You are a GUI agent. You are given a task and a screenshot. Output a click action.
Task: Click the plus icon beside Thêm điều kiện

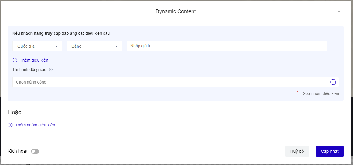[15, 60]
